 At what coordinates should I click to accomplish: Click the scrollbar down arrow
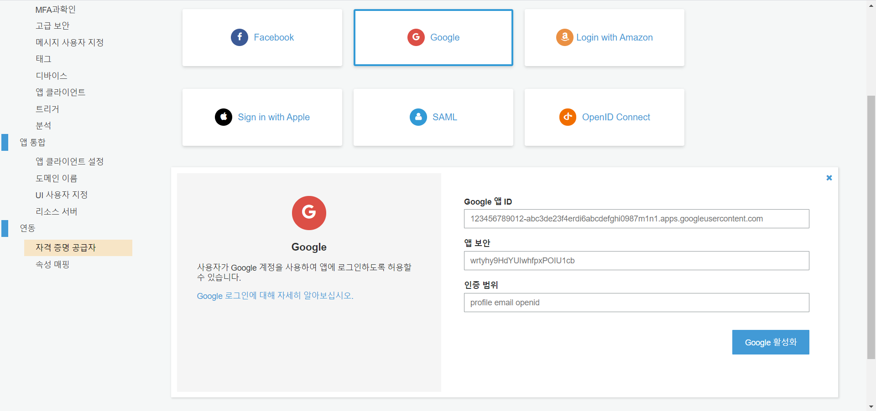[871, 406]
